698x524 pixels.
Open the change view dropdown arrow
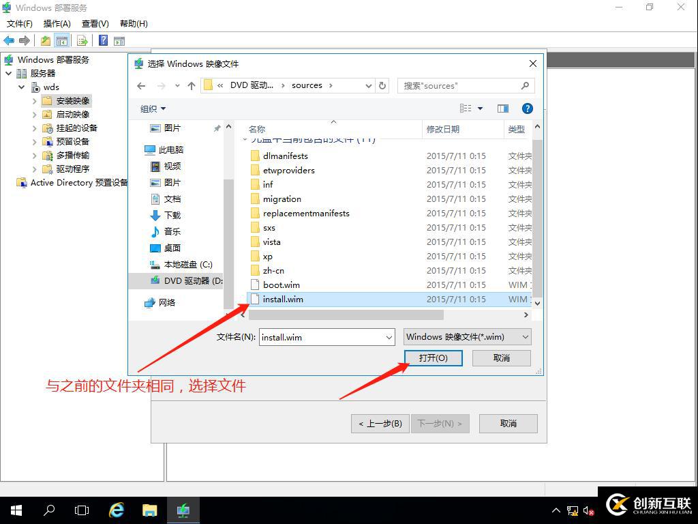click(x=481, y=108)
